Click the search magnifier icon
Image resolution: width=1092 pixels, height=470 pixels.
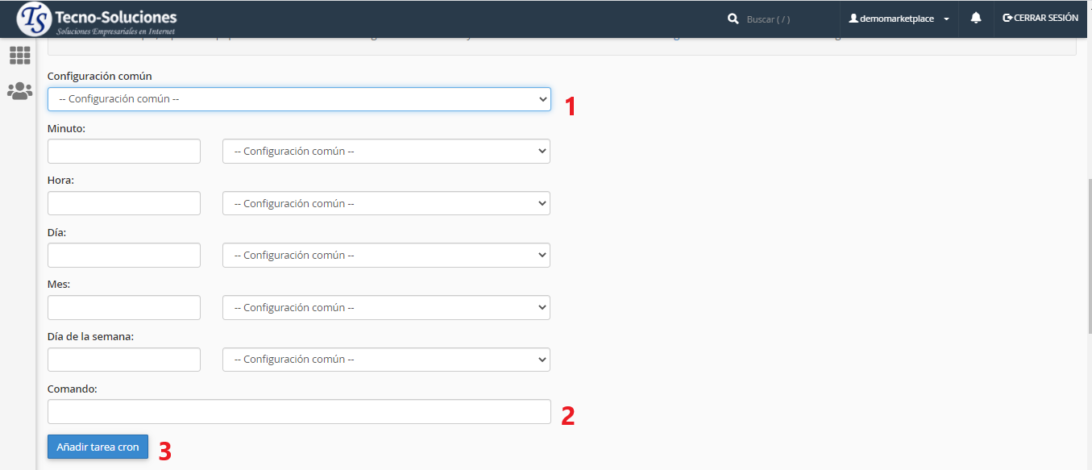[x=733, y=19]
